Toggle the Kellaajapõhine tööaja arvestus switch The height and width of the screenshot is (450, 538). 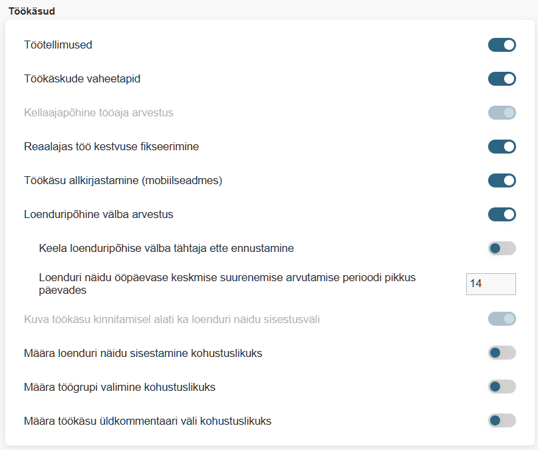(x=501, y=113)
